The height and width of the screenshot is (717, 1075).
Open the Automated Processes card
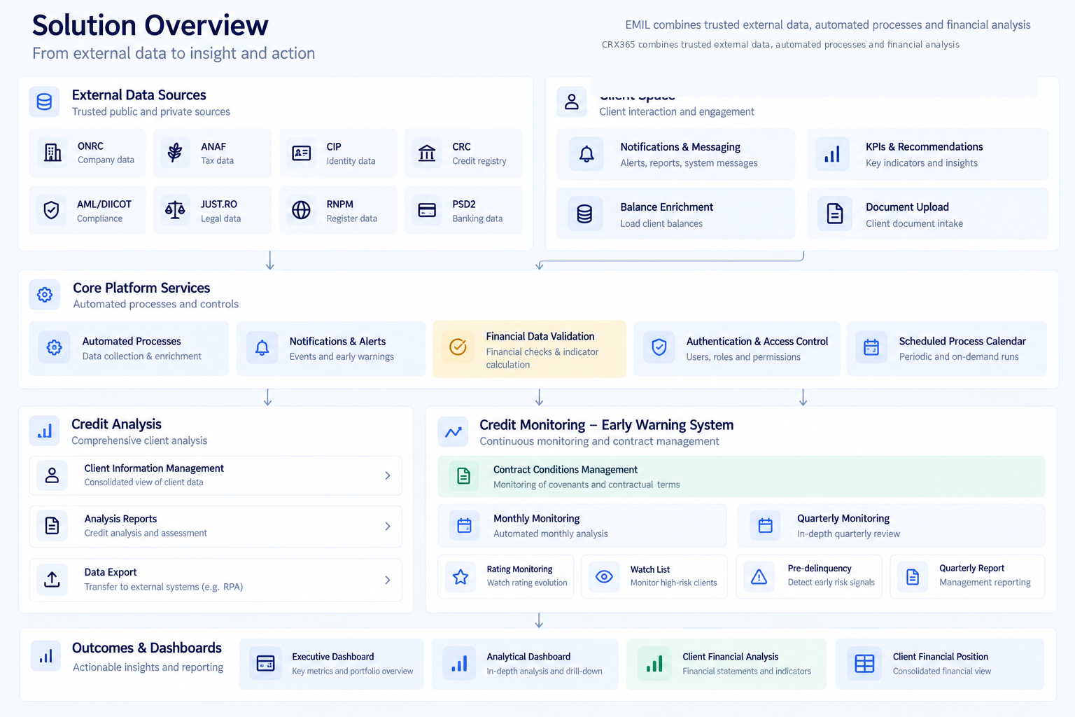point(129,348)
